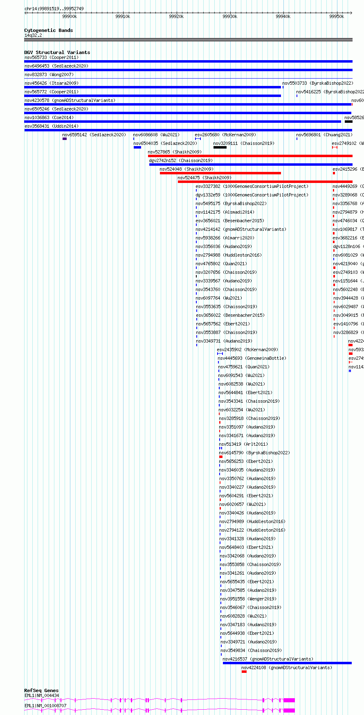Viewport: 364px width, 715px height.
Task: Open nsv513419 (Arlt2011) label
Action: (243, 444)
